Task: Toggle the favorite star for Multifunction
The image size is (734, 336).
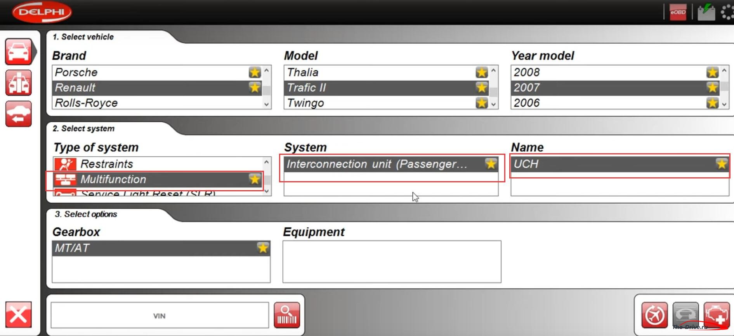Action: click(255, 179)
